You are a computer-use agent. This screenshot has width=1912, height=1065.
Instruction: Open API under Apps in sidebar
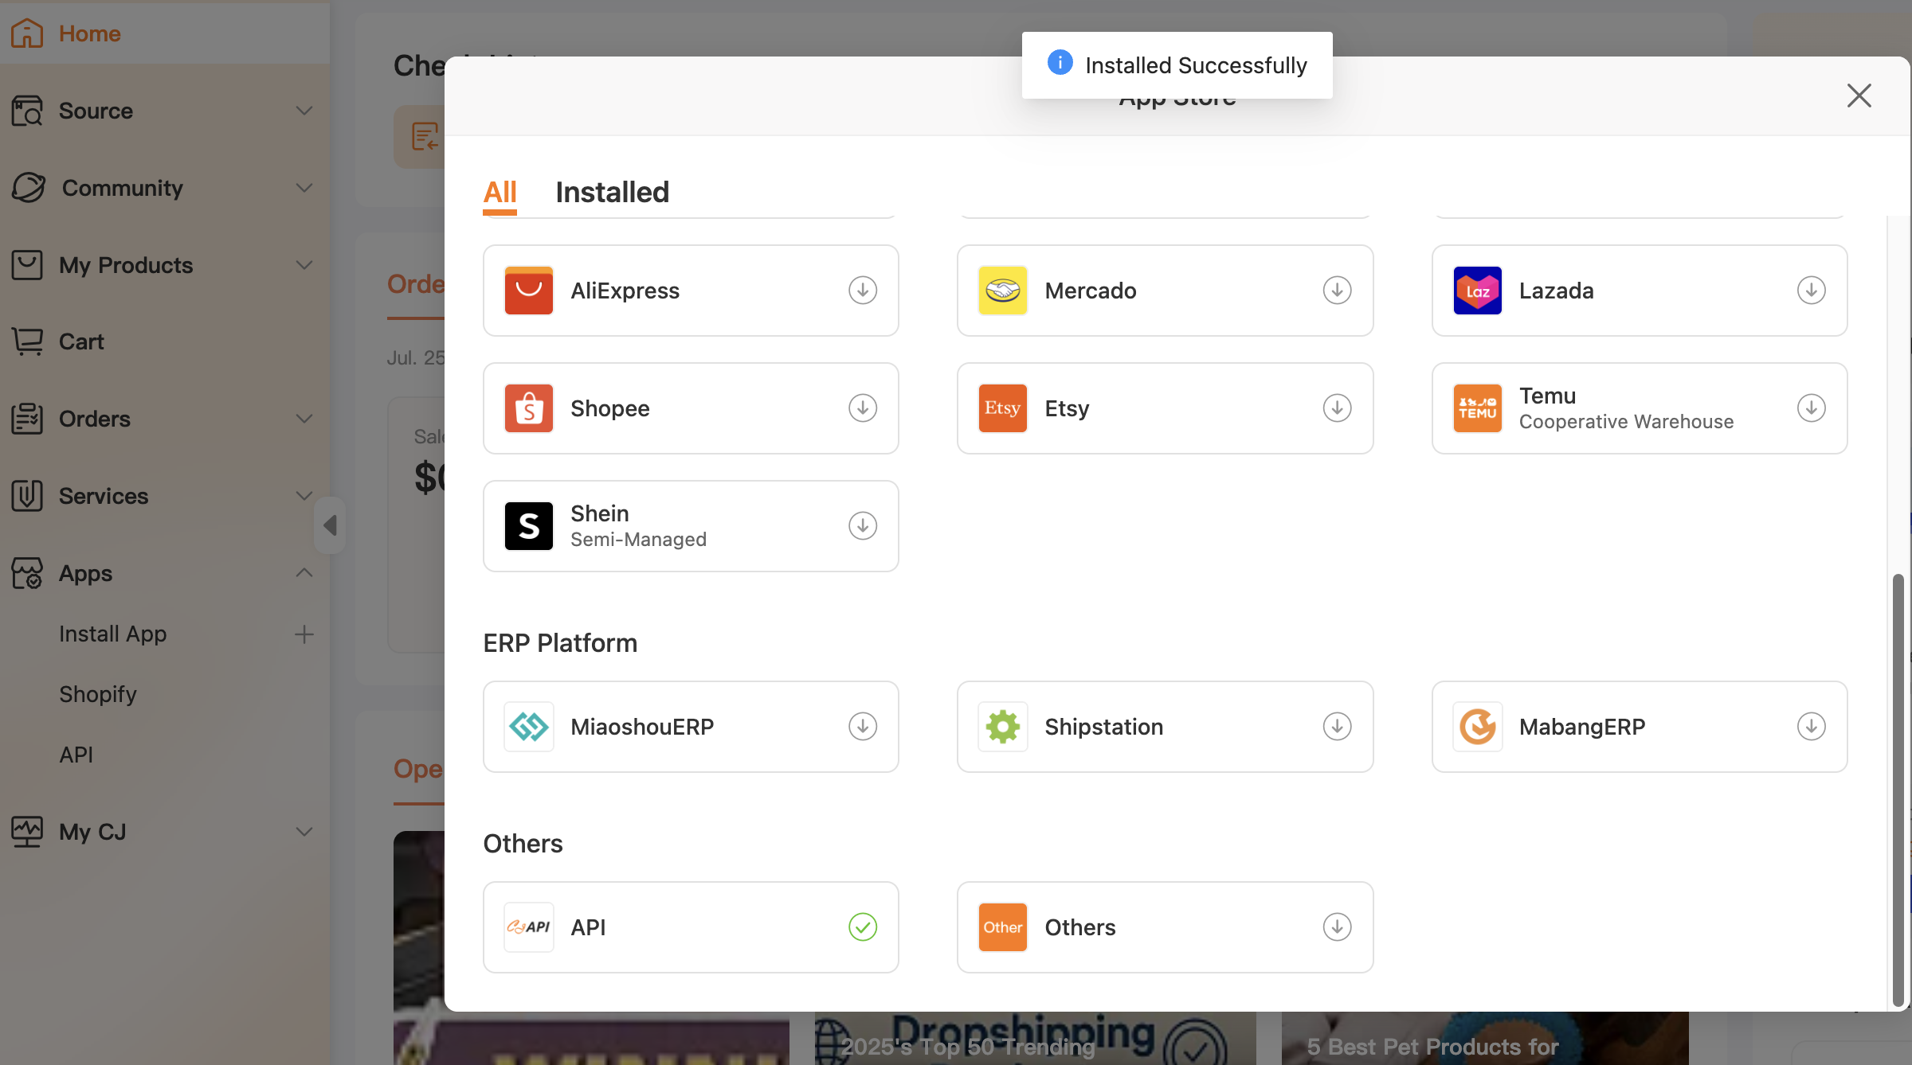pyautogui.click(x=76, y=755)
